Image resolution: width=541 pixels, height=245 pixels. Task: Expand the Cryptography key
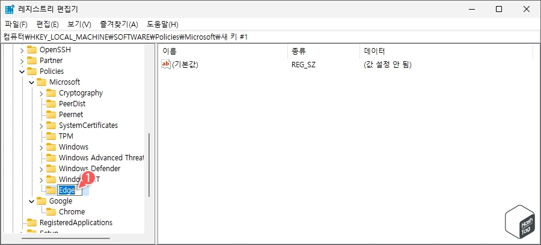[41, 93]
